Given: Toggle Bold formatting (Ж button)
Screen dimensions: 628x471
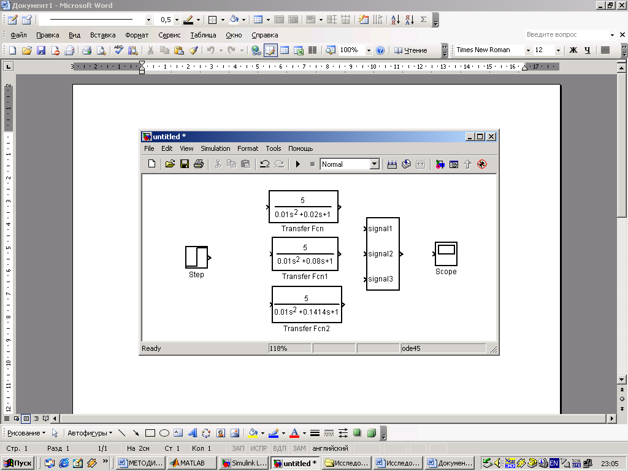Looking at the screenshot, I should (573, 50).
